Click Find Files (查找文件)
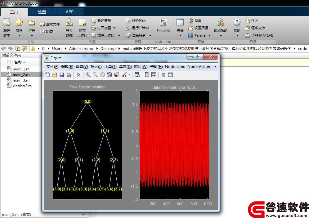The height and width of the screenshot is (218, 309). [x=49, y=24]
